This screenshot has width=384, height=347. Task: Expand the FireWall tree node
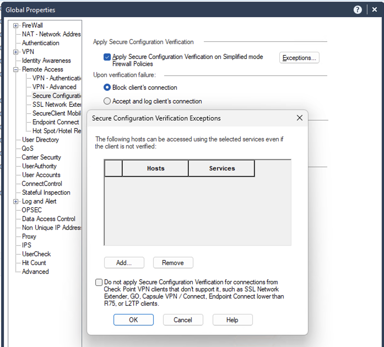coord(16,25)
